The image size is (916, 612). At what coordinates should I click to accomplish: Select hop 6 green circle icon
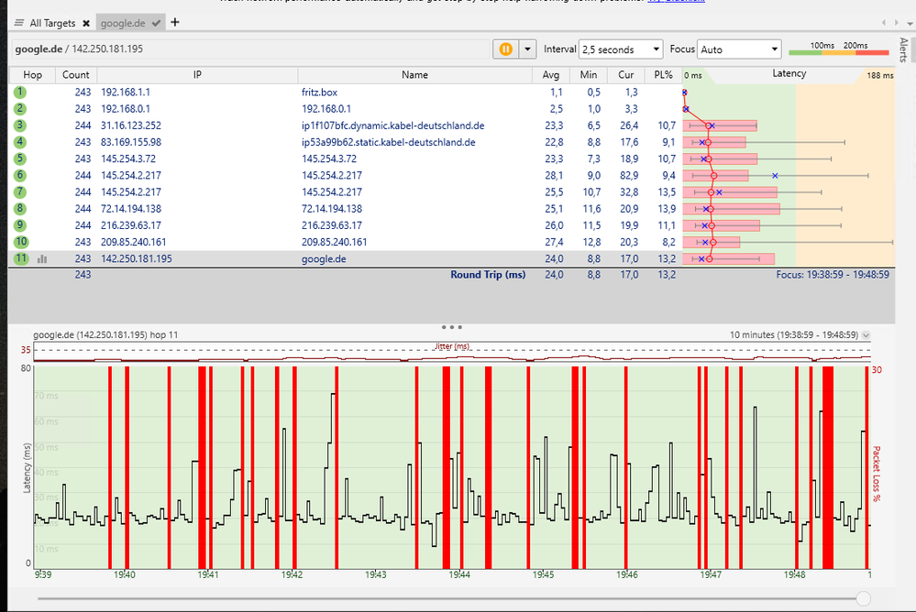click(x=20, y=175)
